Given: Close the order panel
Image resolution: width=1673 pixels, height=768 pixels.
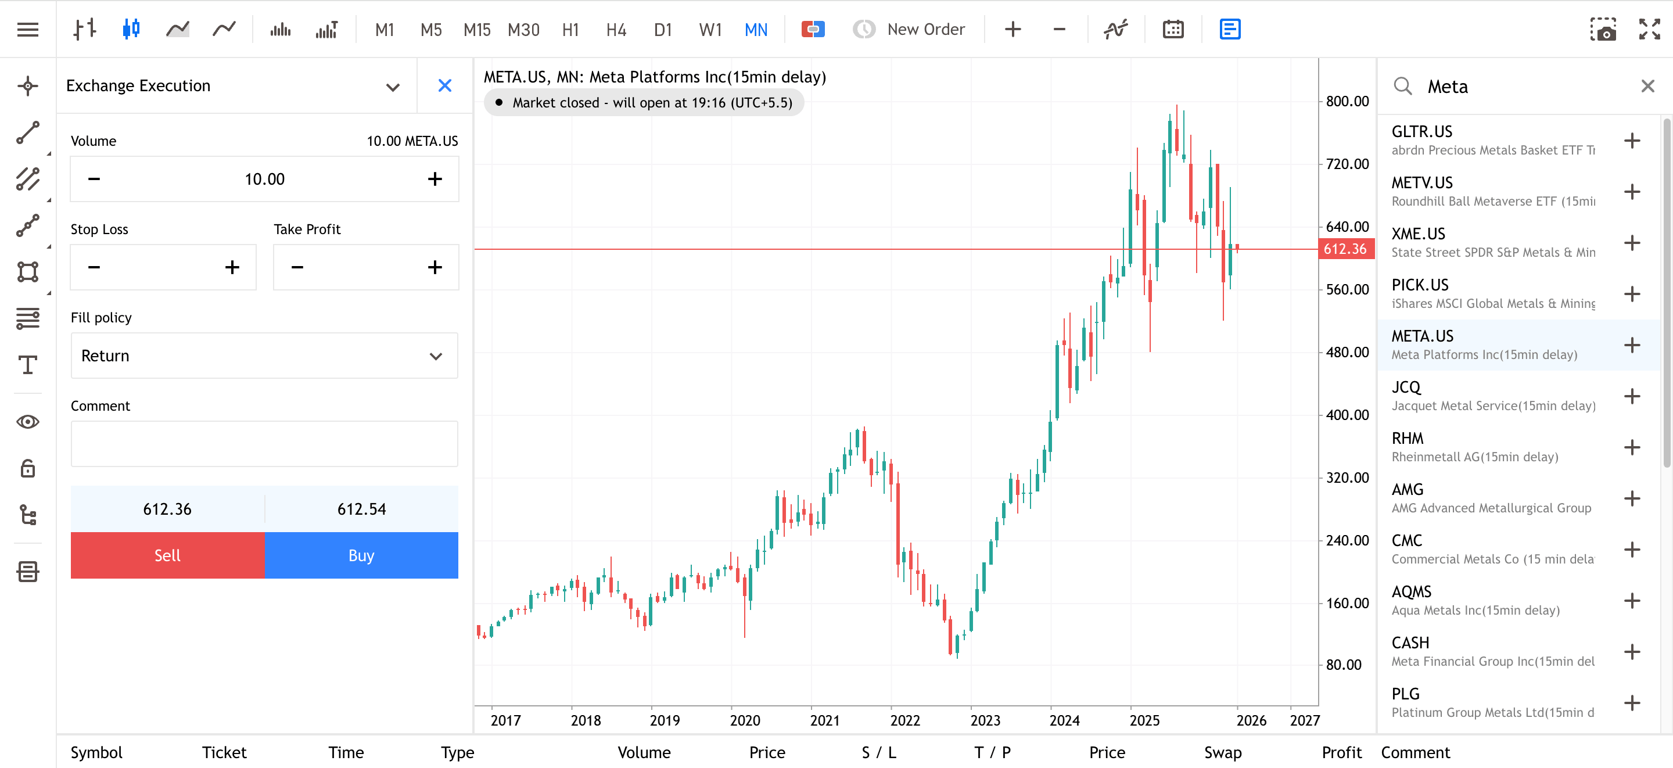Looking at the screenshot, I should click(x=445, y=86).
